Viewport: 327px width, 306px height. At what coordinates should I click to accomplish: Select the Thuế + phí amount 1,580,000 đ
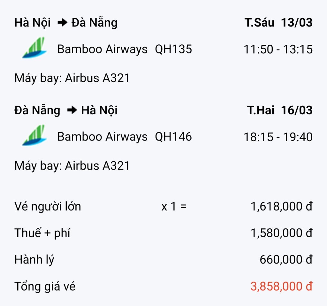282,233
